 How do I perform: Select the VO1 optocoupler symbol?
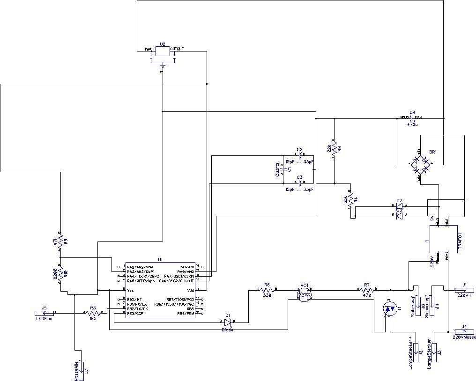[304, 294]
